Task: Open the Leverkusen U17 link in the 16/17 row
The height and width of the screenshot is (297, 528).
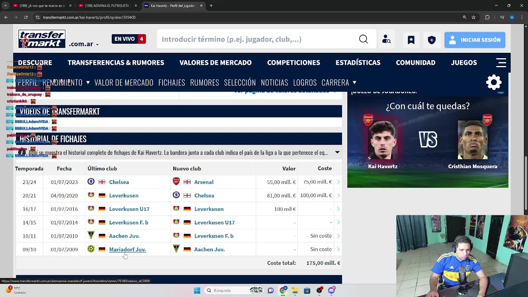Action: 129,209
